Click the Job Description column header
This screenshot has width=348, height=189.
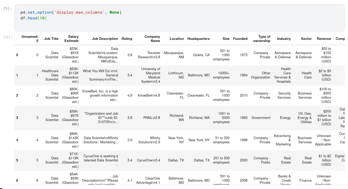(x=105, y=39)
